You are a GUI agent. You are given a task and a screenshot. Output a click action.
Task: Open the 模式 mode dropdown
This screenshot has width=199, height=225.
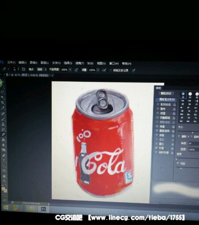click(x=42, y=70)
